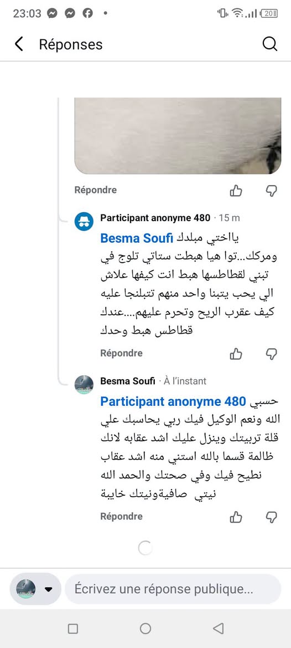Open Participant anonyme 480's anonymous avatar
The width and height of the screenshot is (291, 648).
click(84, 221)
